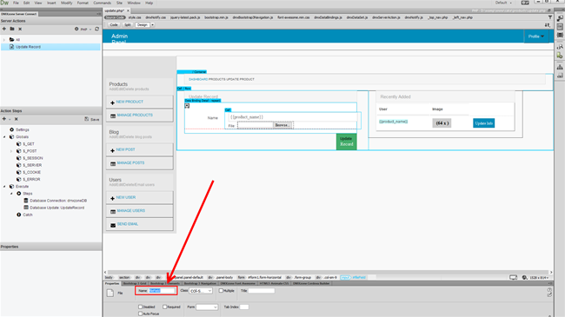
Task: Open style.css related file
Action: coord(135,17)
